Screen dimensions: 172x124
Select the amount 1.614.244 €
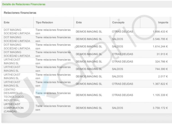(160, 46)
